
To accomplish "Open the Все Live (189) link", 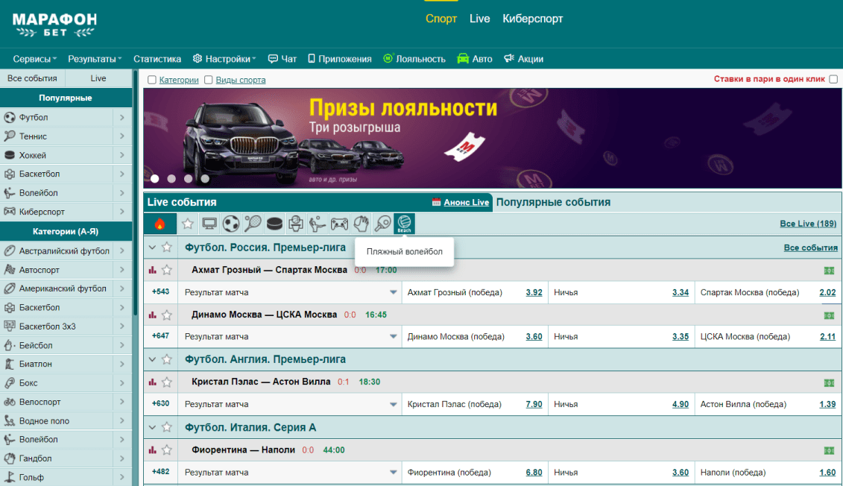I will click(x=808, y=224).
